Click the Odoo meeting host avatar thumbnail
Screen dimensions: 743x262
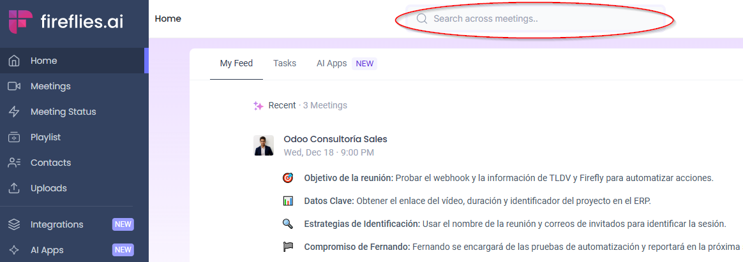click(264, 145)
